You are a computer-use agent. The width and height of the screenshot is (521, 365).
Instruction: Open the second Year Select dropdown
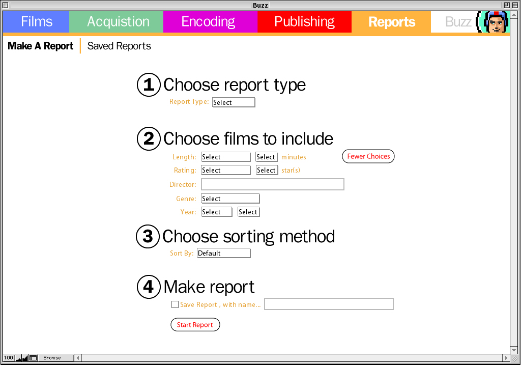tap(248, 212)
